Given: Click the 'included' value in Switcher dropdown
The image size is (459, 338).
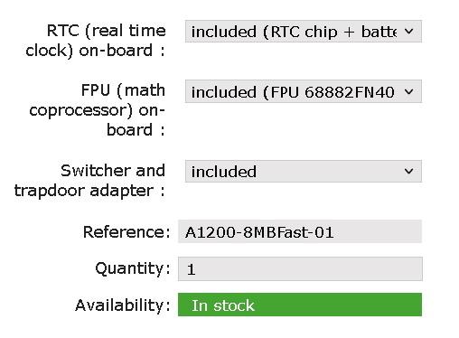Looking at the screenshot, I should pyautogui.click(x=224, y=172).
